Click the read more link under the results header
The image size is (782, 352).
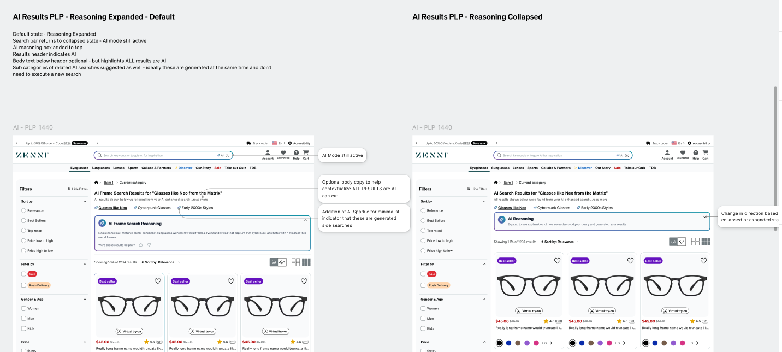coord(200,200)
